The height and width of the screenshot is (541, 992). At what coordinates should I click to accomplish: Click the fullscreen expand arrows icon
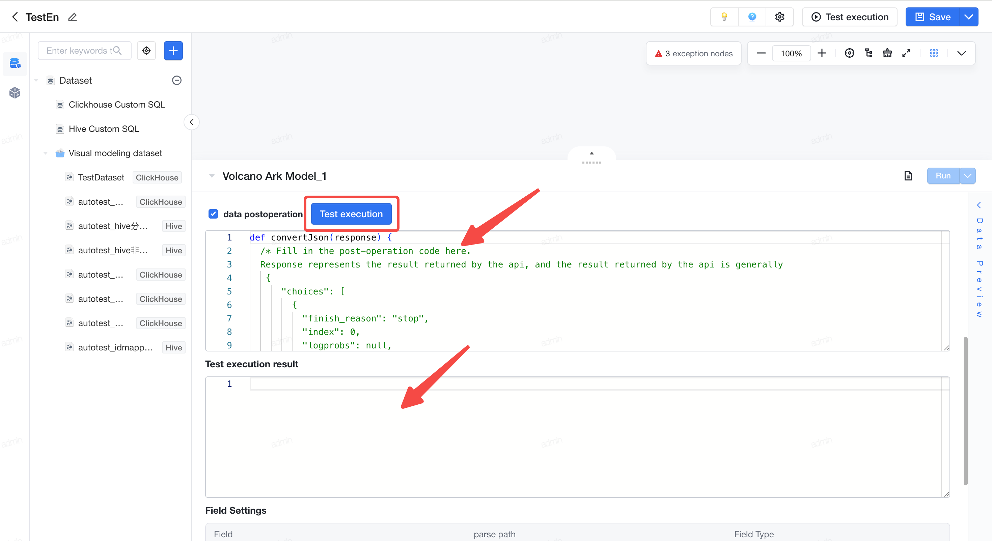pos(906,53)
